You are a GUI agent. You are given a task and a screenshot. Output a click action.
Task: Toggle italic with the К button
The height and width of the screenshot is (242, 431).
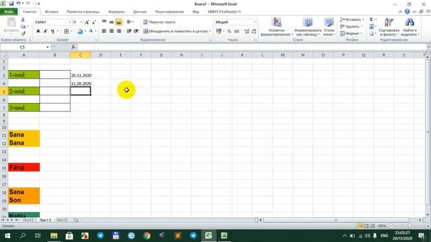tap(45, 32)
